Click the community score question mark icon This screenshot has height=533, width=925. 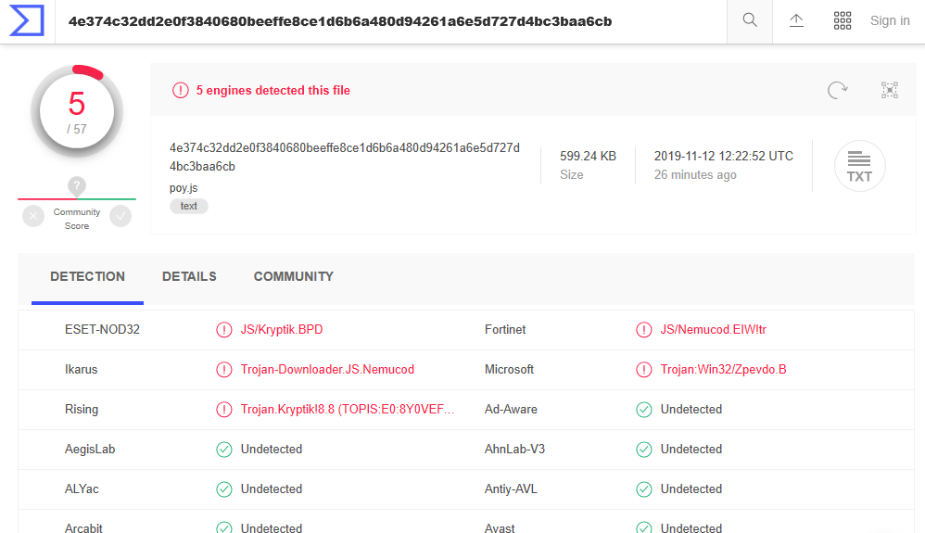(x=77, y=186)
